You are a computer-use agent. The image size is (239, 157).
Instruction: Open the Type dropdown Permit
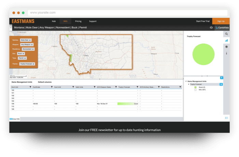tap(22, 58)
